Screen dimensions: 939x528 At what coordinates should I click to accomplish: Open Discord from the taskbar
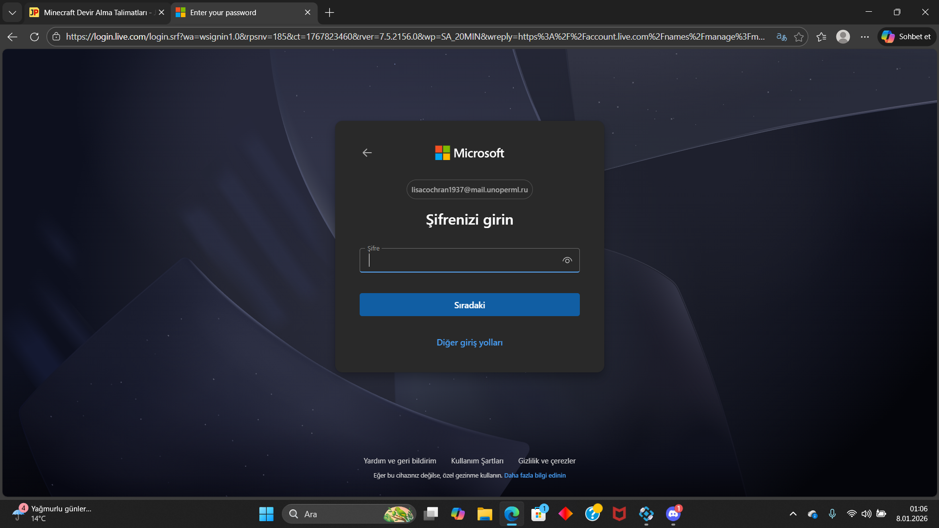[673, 514]
